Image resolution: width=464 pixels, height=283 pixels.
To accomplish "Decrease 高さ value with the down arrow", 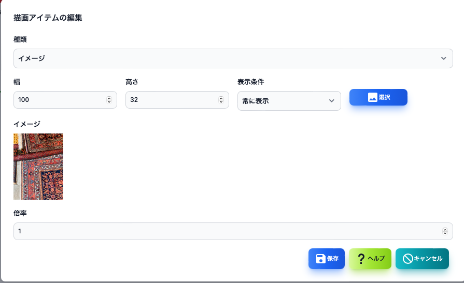I will (221, 101).
